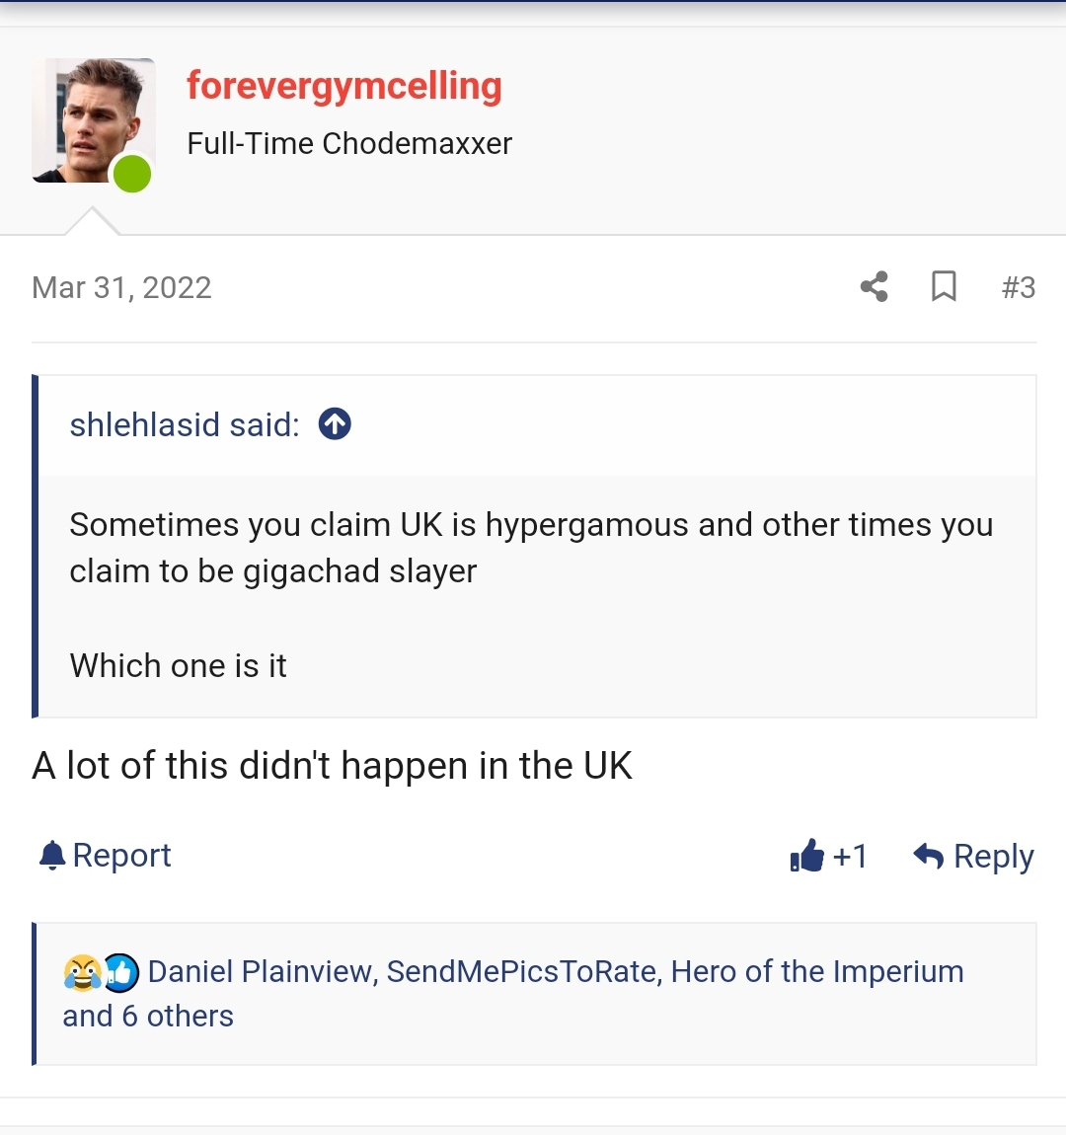Bookmark this post with the bookmark icon

click(x=944, y=286)
